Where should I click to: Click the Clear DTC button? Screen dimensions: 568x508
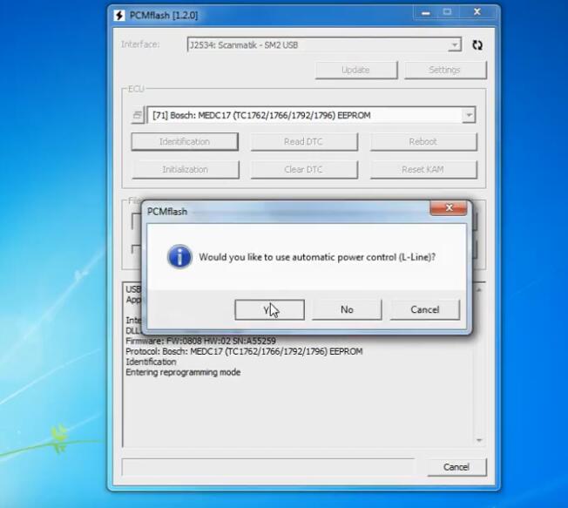[304, 170]
